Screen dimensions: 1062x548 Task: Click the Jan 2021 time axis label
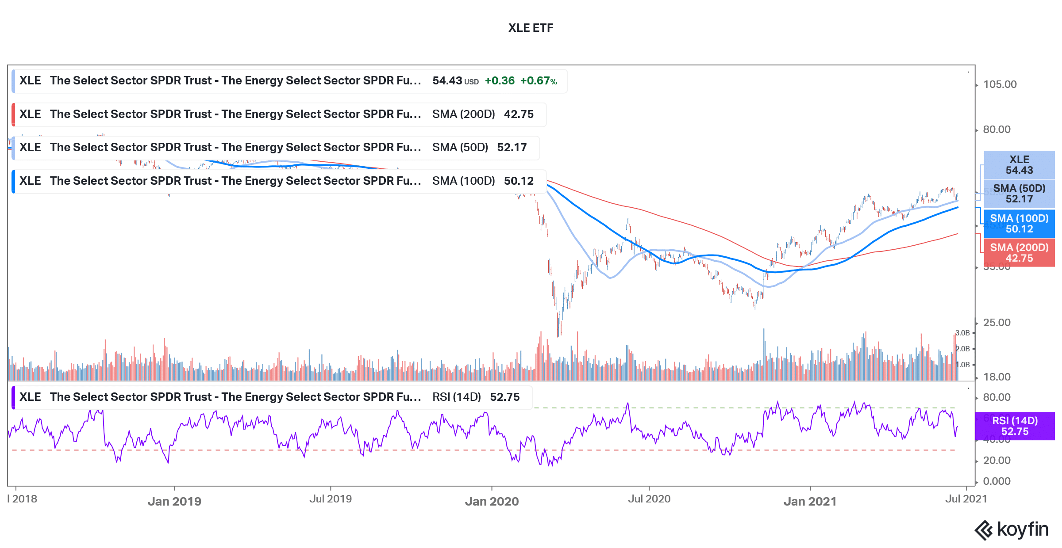(810, 501)
